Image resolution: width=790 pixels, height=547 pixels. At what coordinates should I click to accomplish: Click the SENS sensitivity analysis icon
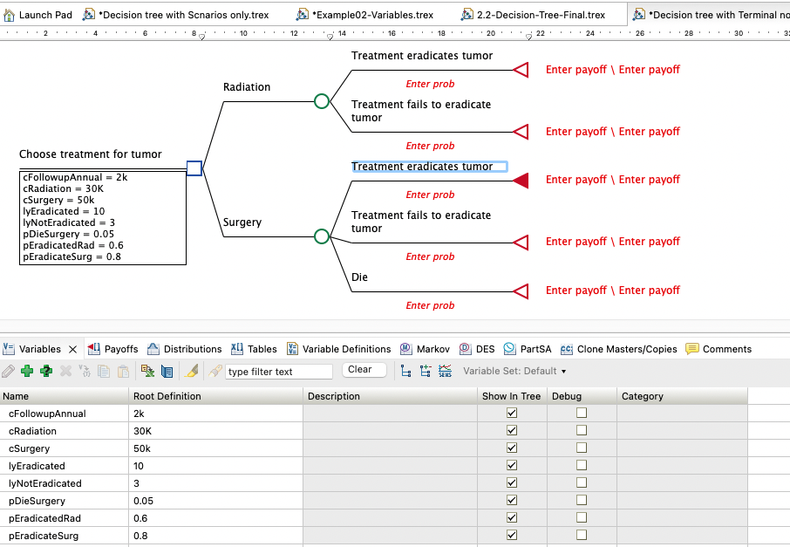pos(445,370)
